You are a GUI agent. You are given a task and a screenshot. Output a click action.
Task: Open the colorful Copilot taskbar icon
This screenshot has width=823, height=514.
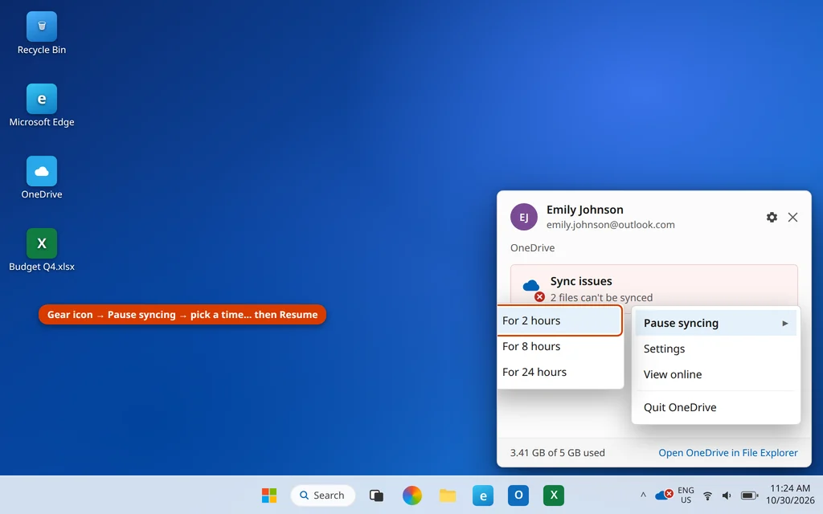point(412,495)
